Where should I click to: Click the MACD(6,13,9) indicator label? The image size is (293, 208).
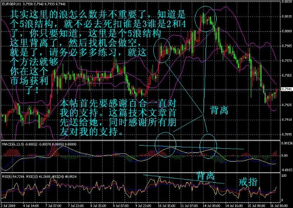click(14, 143)
